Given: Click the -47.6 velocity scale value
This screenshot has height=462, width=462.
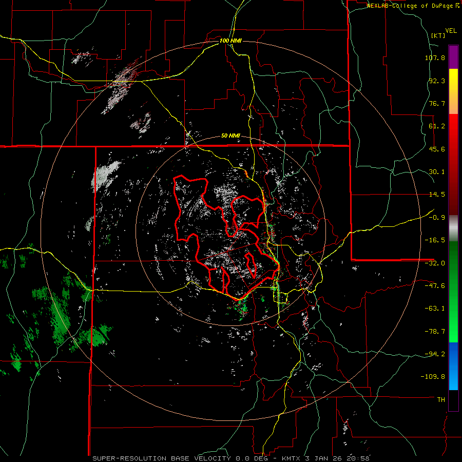Looking at the screenshot, I should click(435, 286).
